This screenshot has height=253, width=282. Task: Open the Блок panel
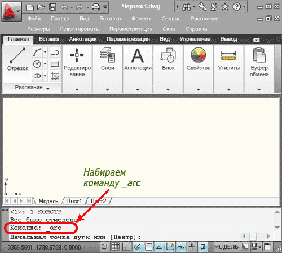(168, 69)
